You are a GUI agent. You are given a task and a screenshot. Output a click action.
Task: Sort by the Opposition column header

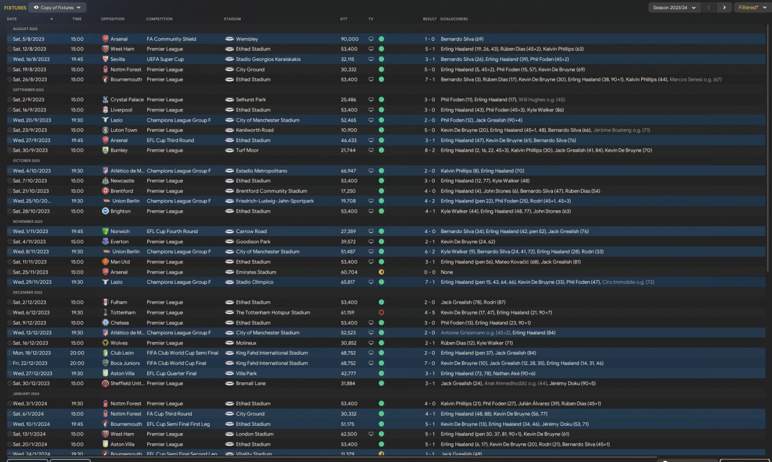(x=113, y=19)
